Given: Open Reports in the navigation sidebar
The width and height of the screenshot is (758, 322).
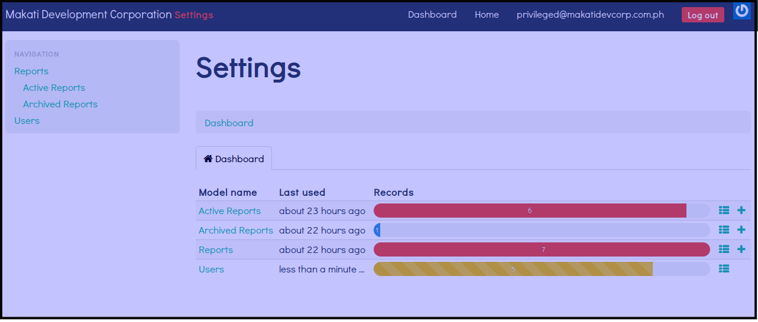Looking at the screenshot, I should pyautogui.click(x=31, y=71).
